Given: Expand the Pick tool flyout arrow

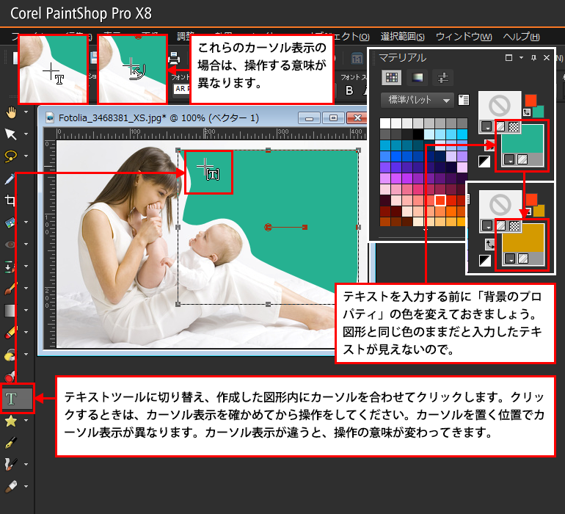Looking at the screenshot, I should click(x=26, y=134).
